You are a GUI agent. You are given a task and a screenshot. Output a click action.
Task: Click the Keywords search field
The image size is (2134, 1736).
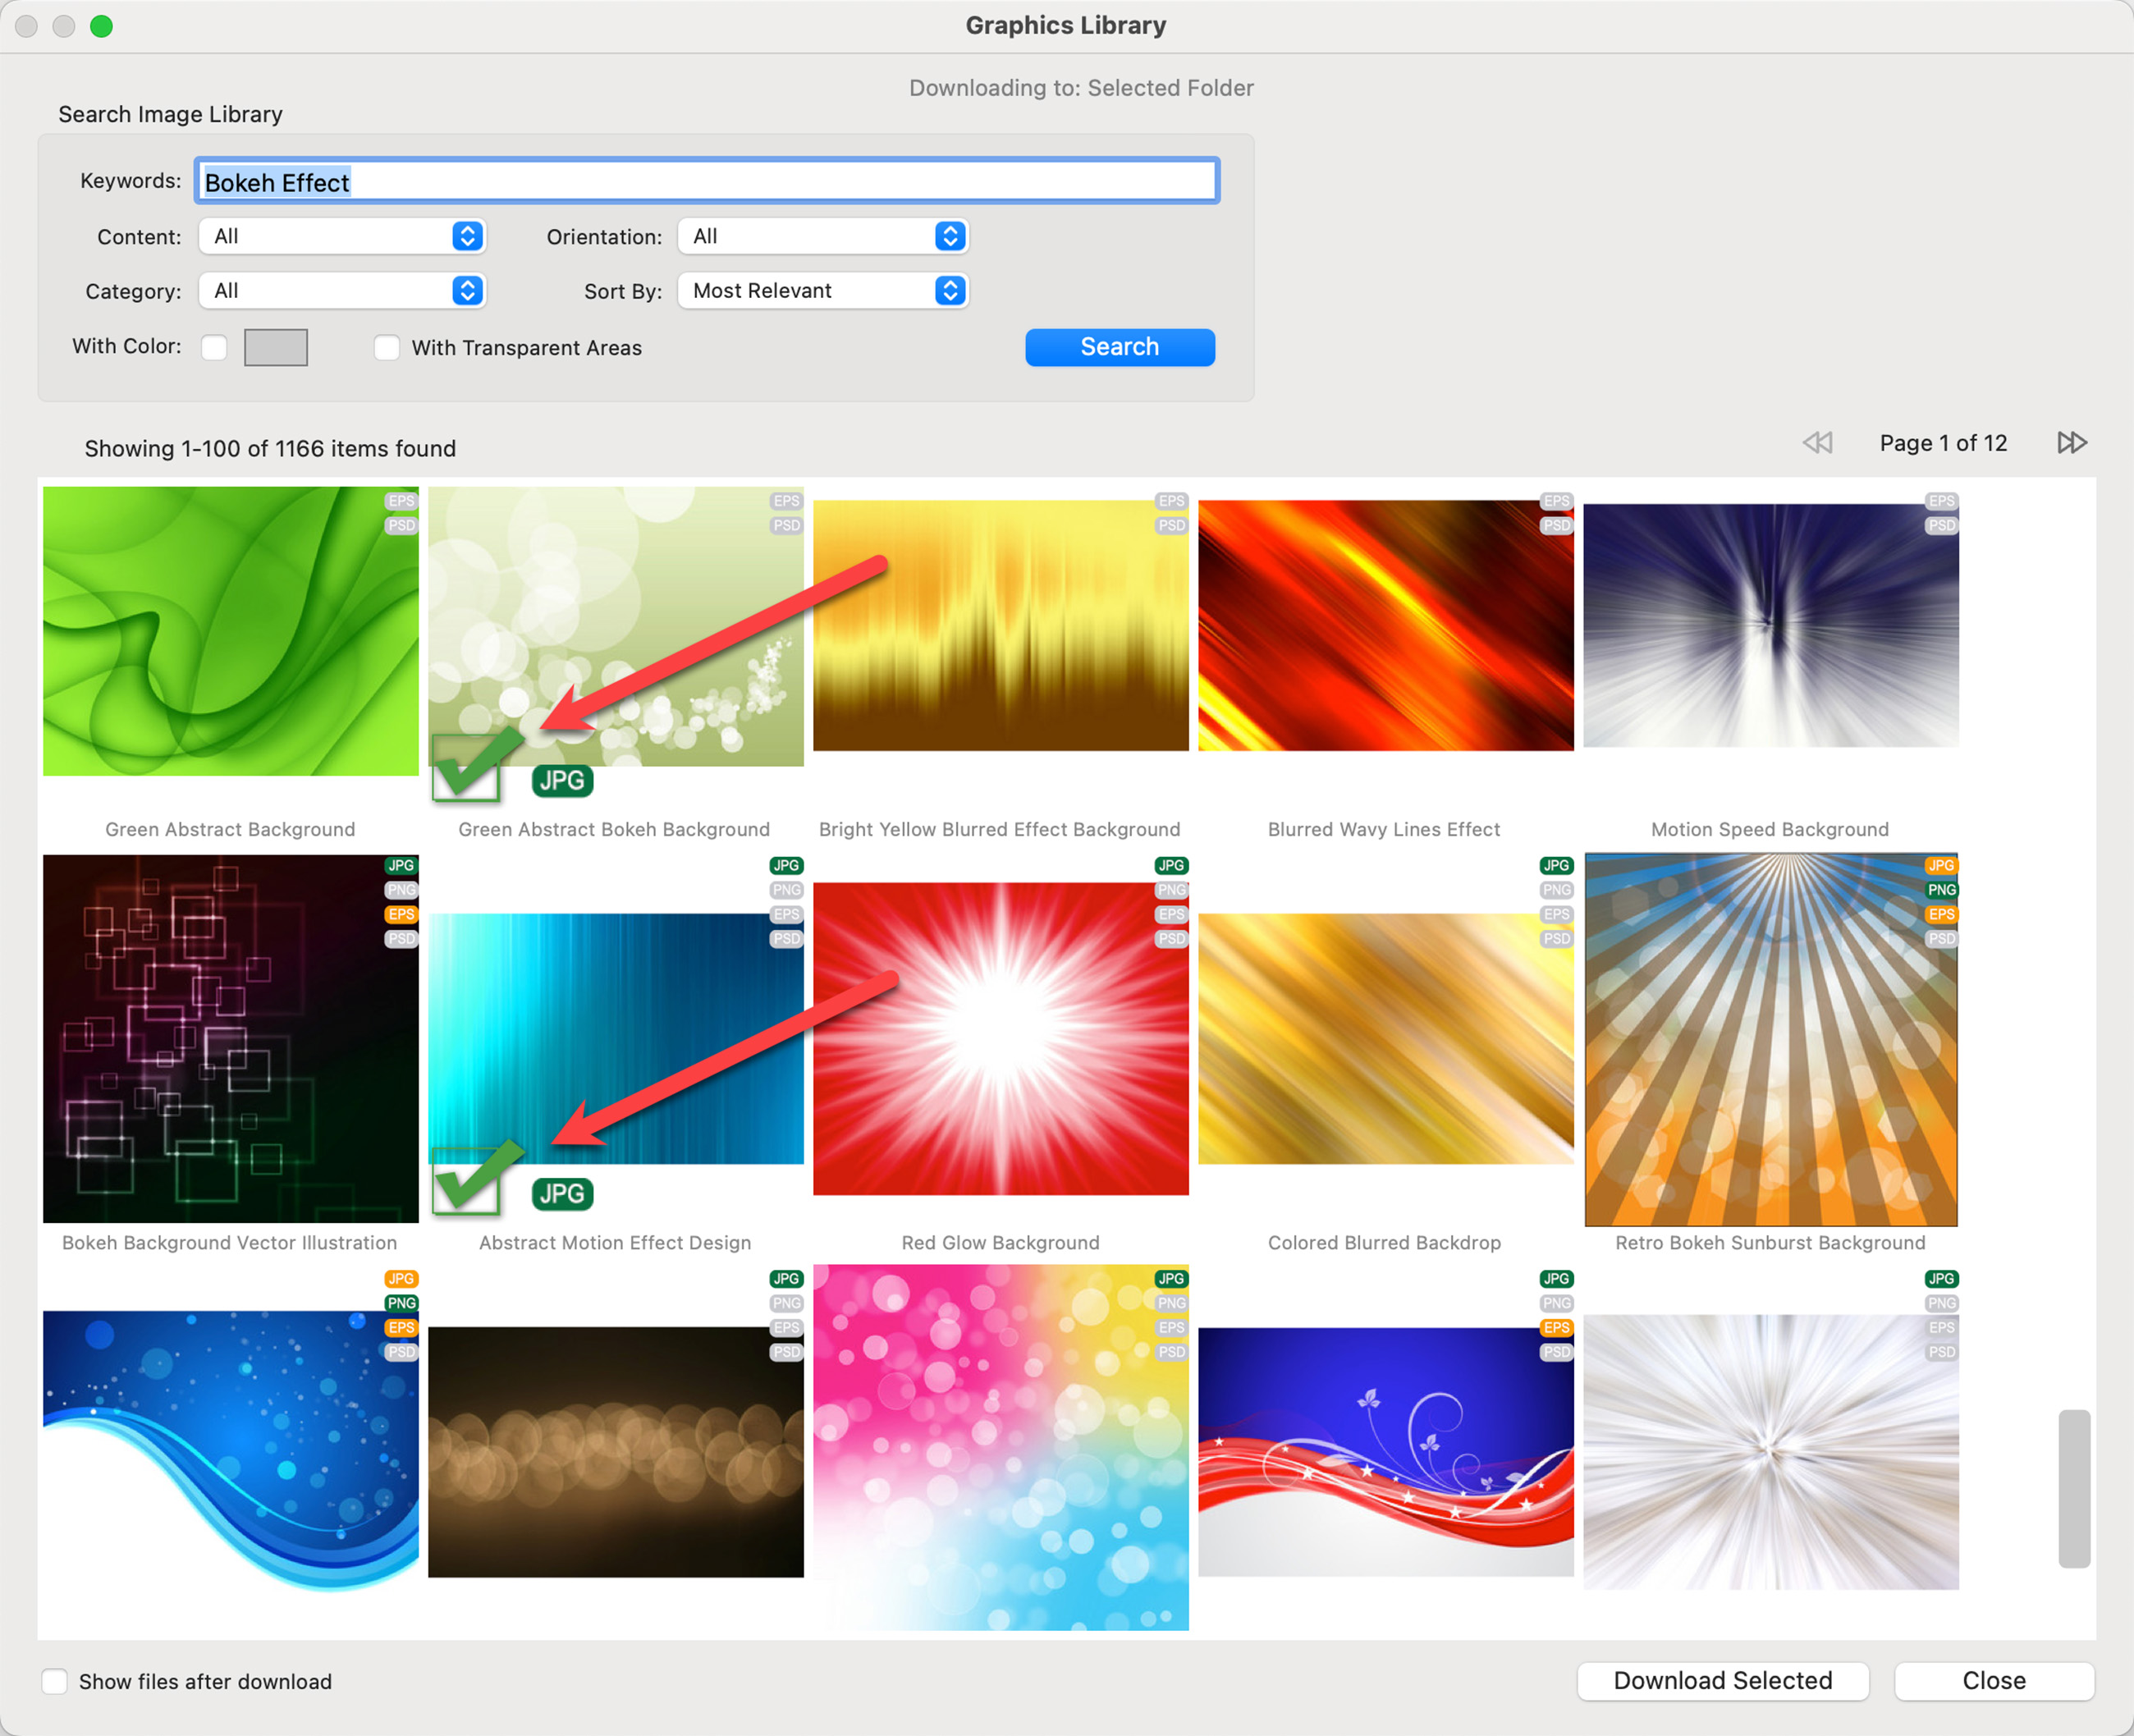tap(706, 182)
